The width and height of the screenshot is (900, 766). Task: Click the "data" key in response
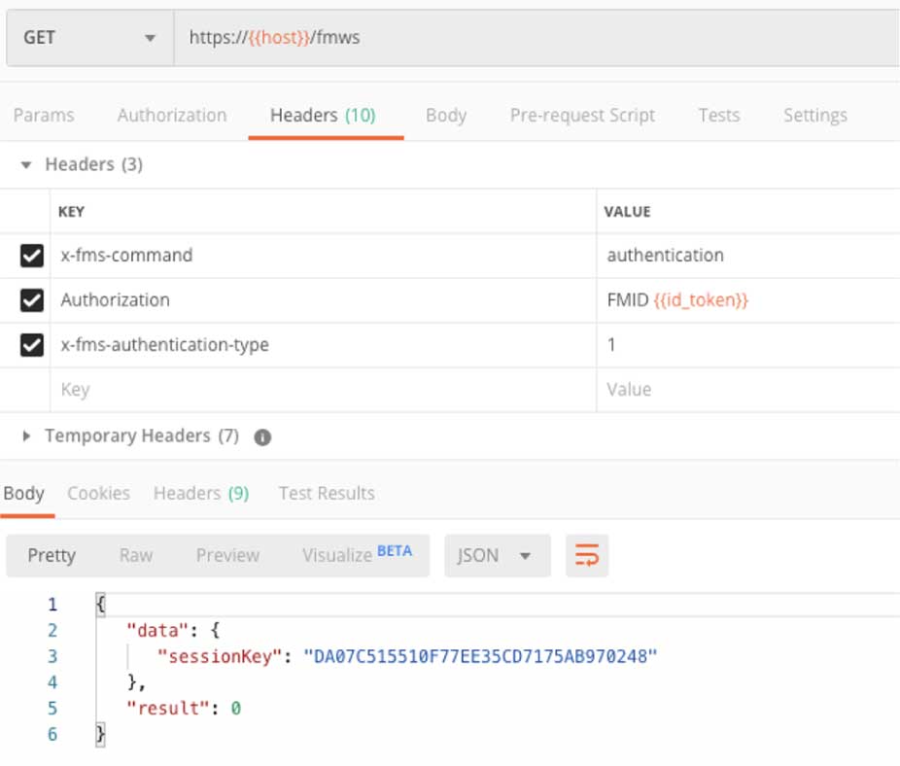[157, 631]
